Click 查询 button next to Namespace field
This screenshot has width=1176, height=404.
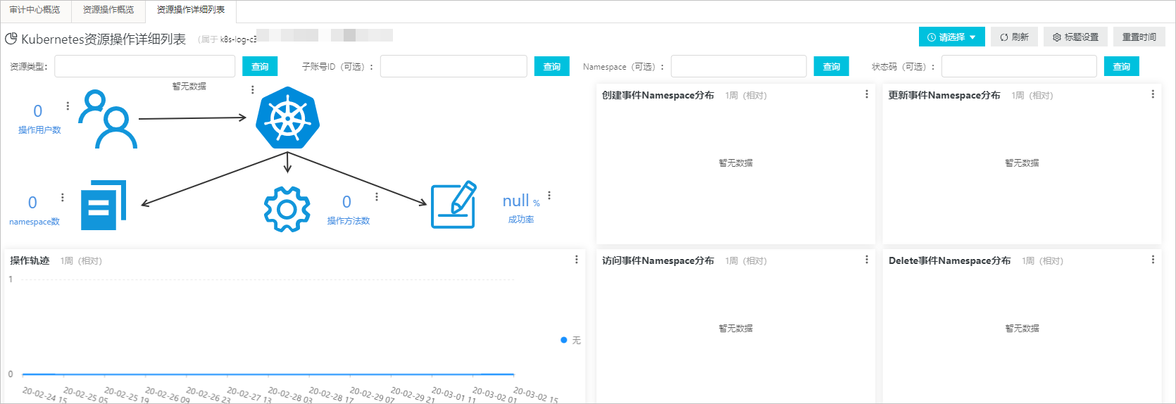831,66
